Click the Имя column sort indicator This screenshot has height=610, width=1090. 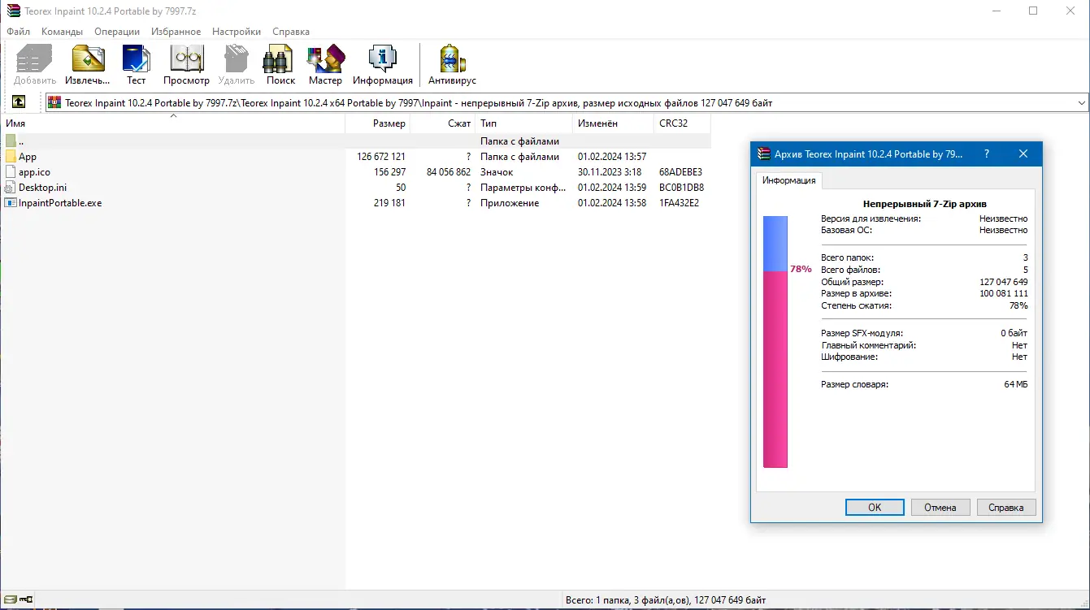coord(173,117)
